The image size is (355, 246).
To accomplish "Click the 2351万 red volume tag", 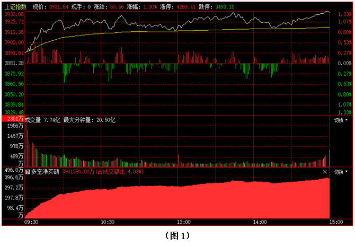I will click(13, 119).
